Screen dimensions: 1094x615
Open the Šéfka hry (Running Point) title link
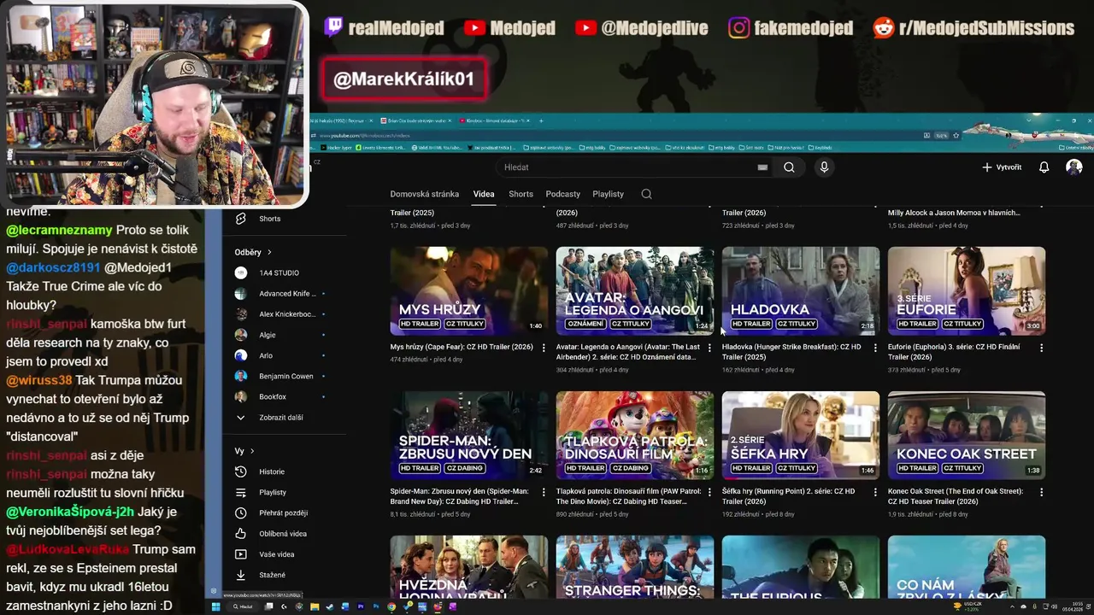(x=788, y=496)
